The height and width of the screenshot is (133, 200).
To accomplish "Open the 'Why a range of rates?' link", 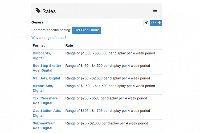I will tap(49, 38).
